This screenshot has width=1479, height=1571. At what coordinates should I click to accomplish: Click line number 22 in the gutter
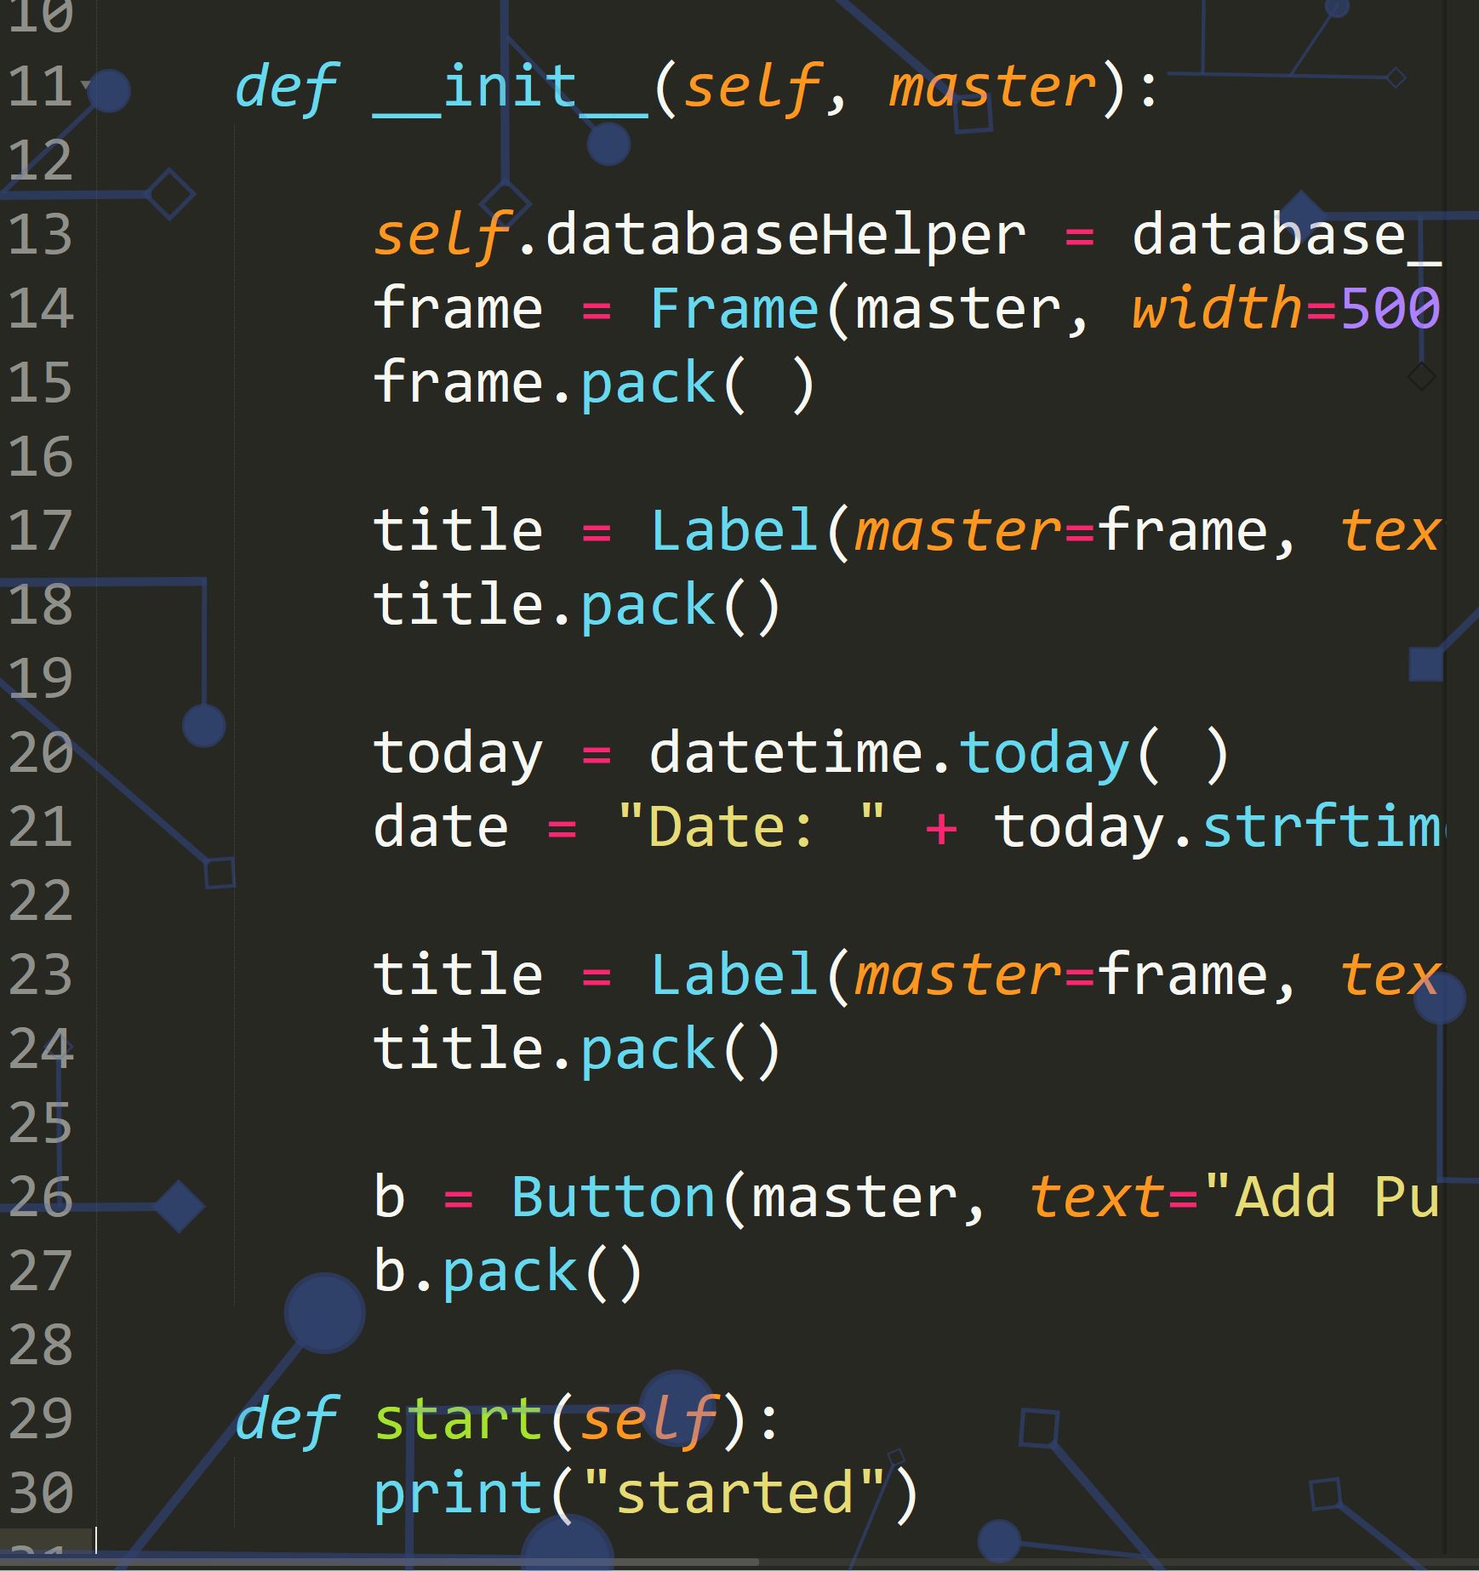click(40, 901)
